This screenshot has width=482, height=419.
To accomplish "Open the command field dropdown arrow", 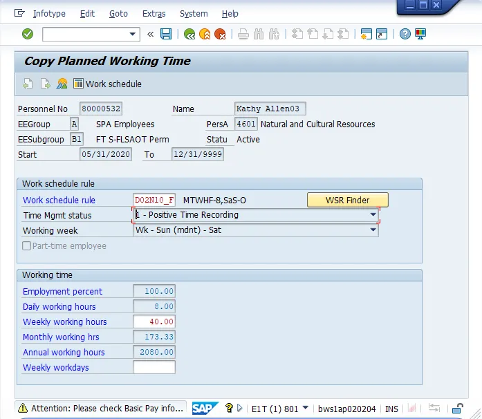I will (x=133, y=34).
